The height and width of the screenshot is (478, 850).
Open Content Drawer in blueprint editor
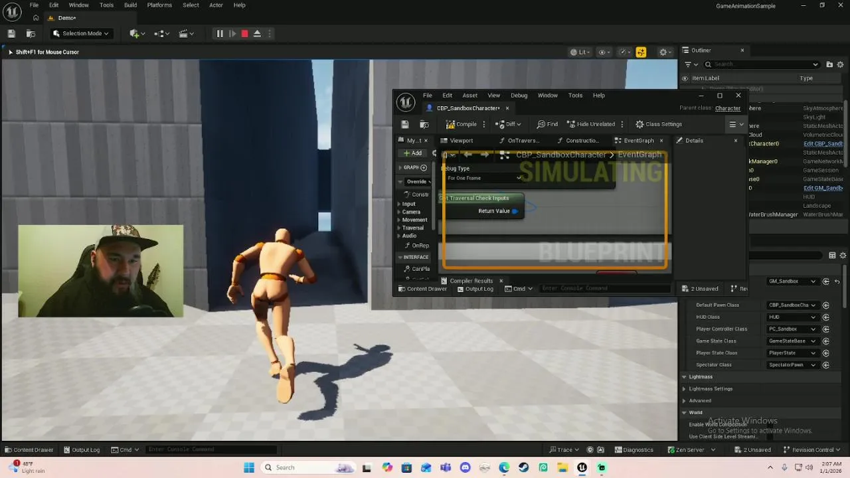point(422,289)
